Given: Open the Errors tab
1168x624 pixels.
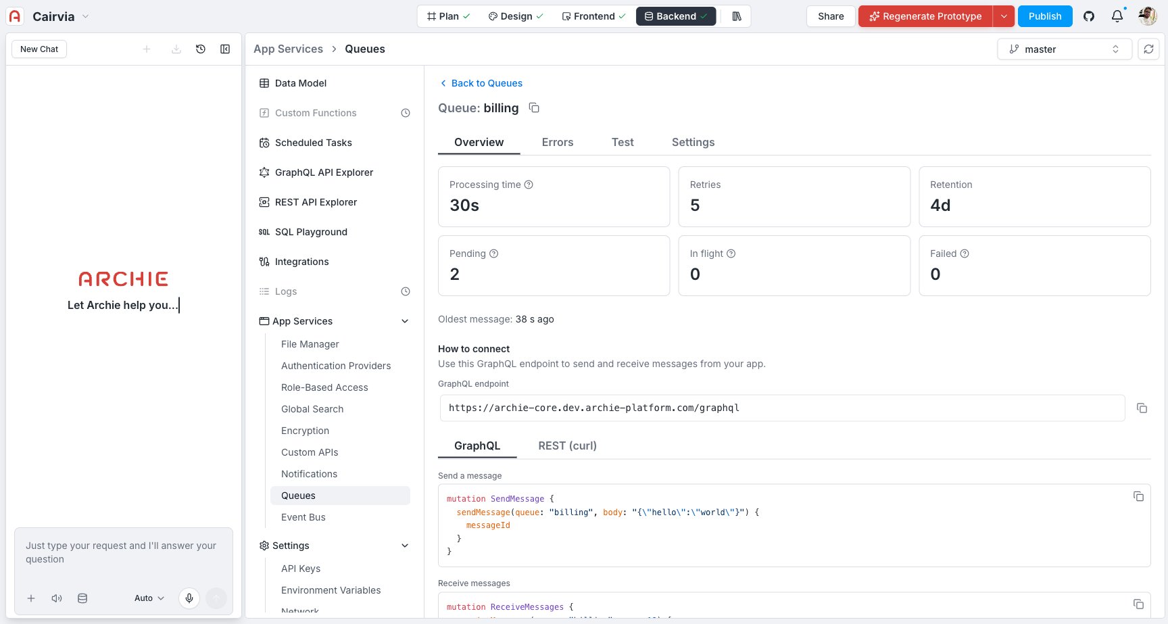Looking at the screenshot, I should point(558,142).
